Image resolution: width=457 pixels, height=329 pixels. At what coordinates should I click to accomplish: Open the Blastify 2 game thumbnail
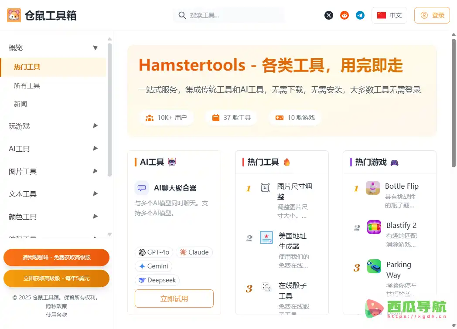tap(374, 227)
